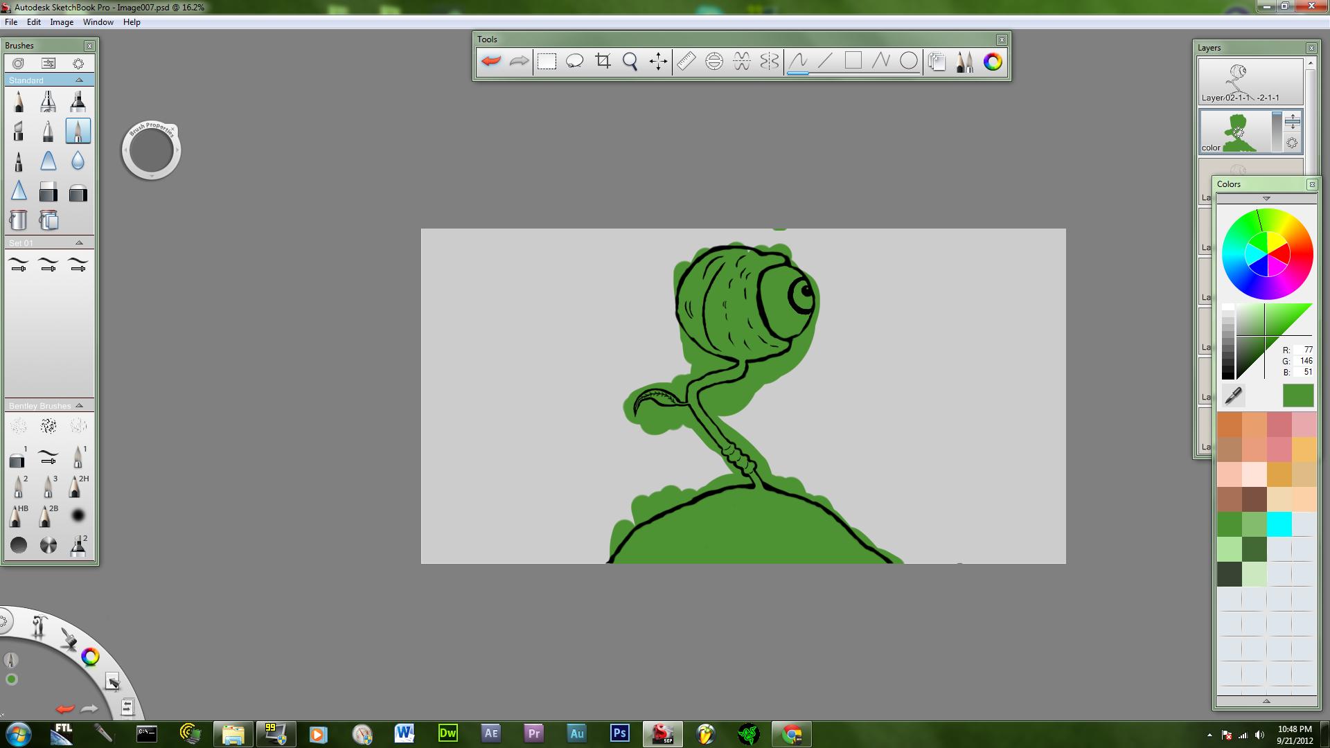Select the Ballpoint pen brush
This screenshot has width=1330, height=748.
tap(48, 131)
